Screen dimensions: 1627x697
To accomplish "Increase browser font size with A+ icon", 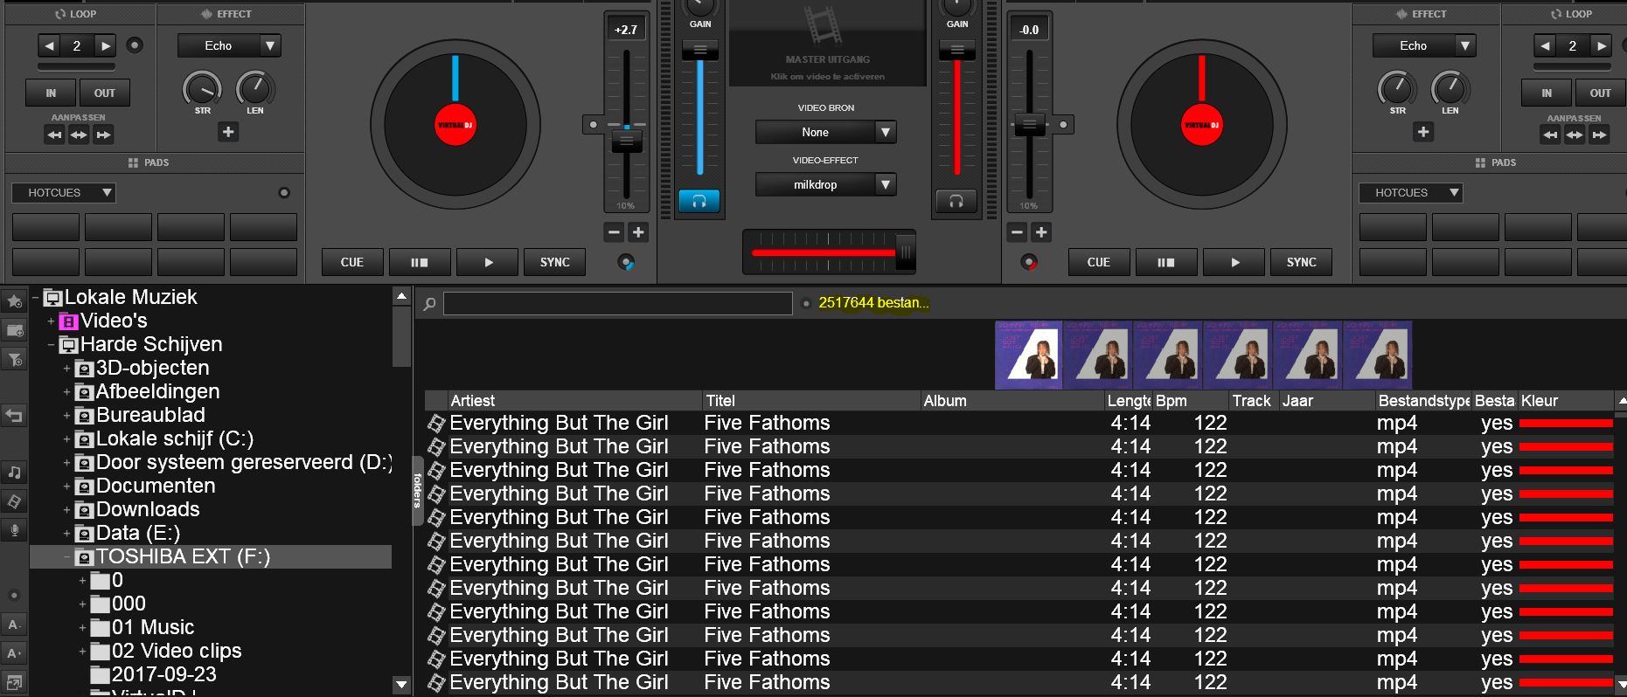I will (x=13, y=653).
